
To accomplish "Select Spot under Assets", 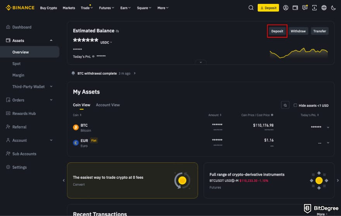I will pos(16,64).
